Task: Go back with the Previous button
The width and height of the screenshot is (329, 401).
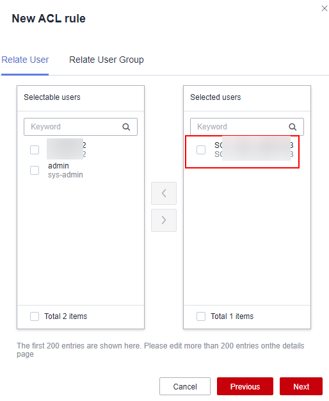Action: pos(245,386)
